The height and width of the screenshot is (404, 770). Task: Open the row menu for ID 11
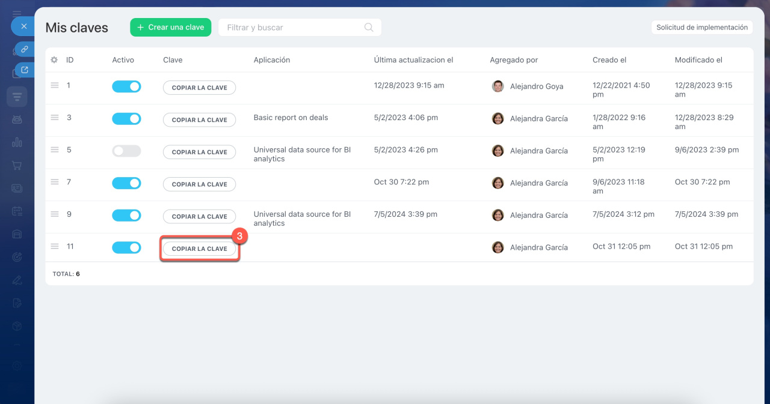click(x=55, y=247)
